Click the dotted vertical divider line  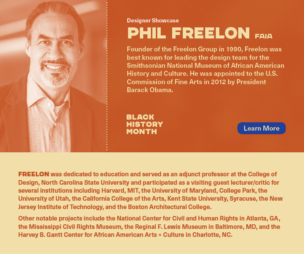click(107, 76)
